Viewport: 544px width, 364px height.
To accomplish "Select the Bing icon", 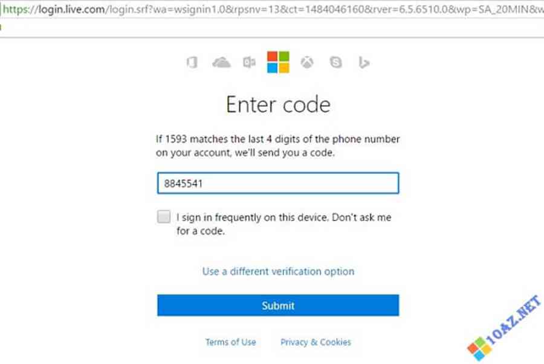I will coord(364,62).
